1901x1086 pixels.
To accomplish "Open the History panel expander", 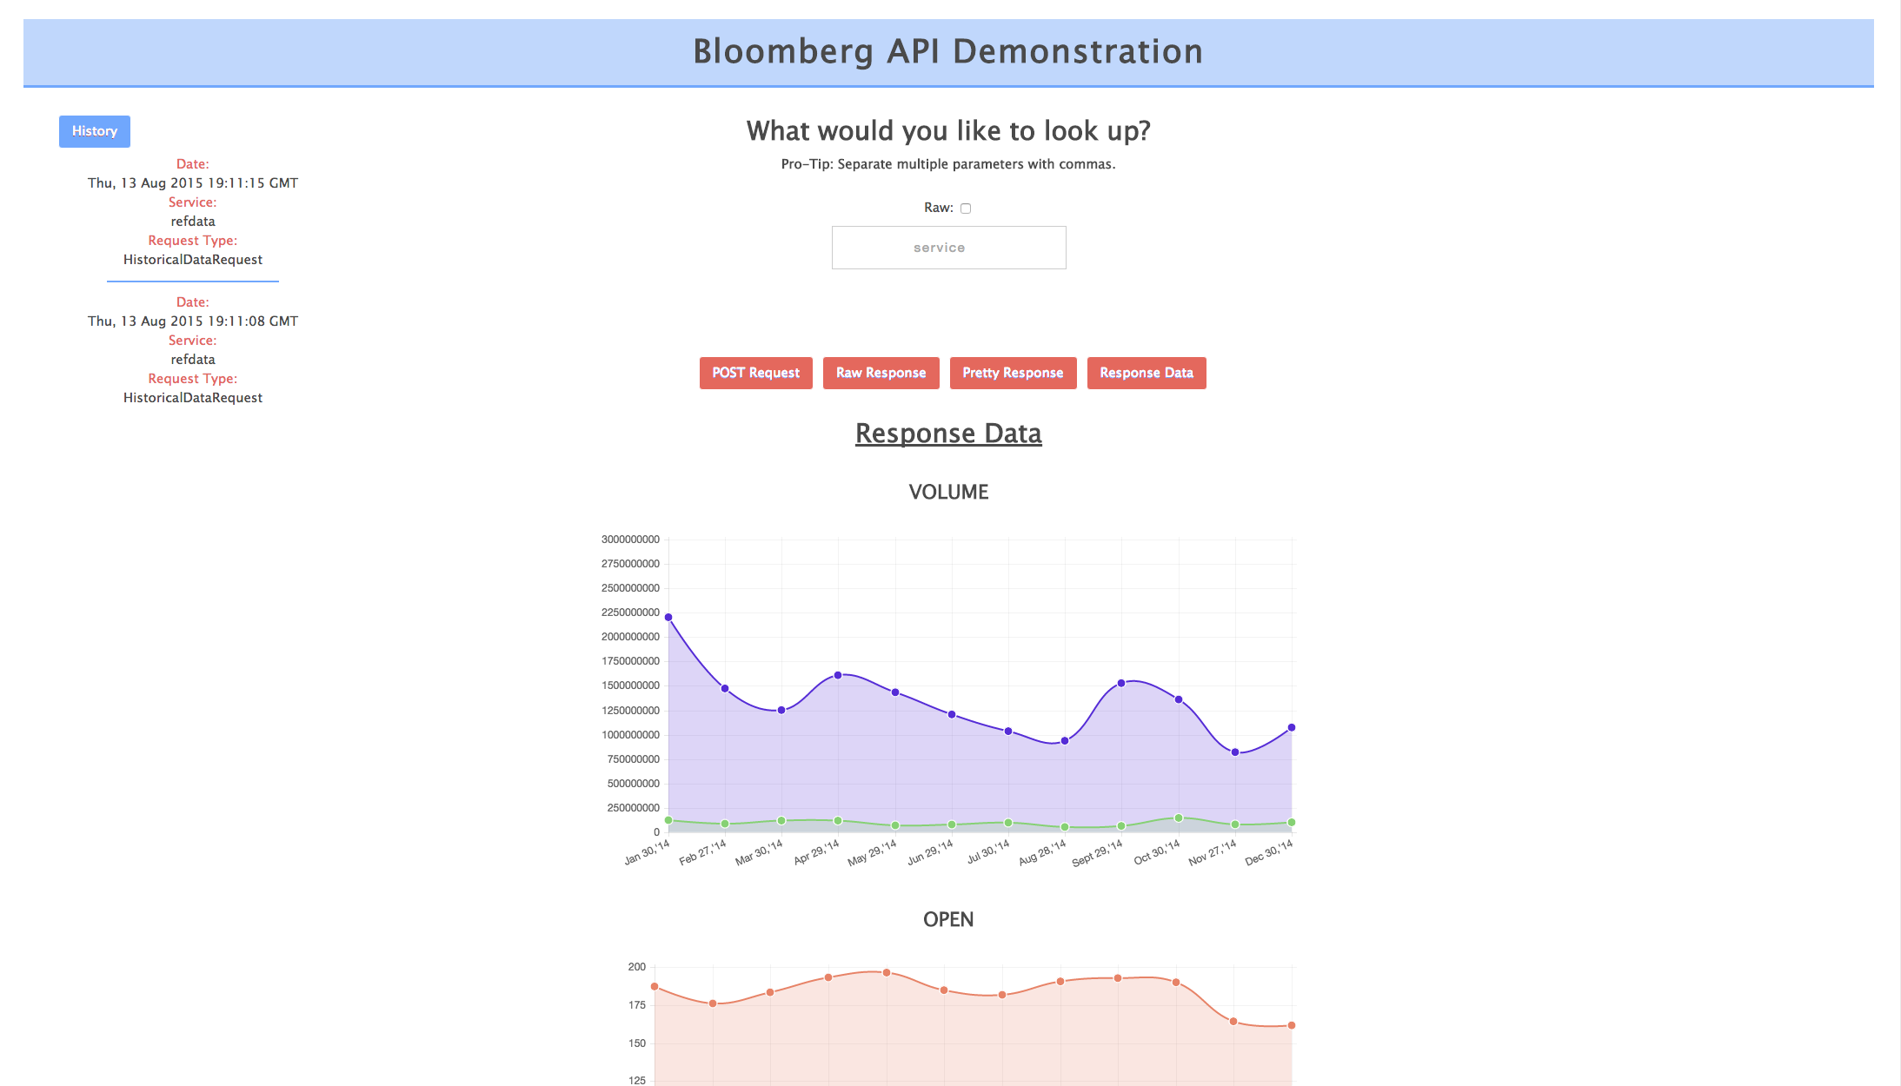I will point(93,130).
